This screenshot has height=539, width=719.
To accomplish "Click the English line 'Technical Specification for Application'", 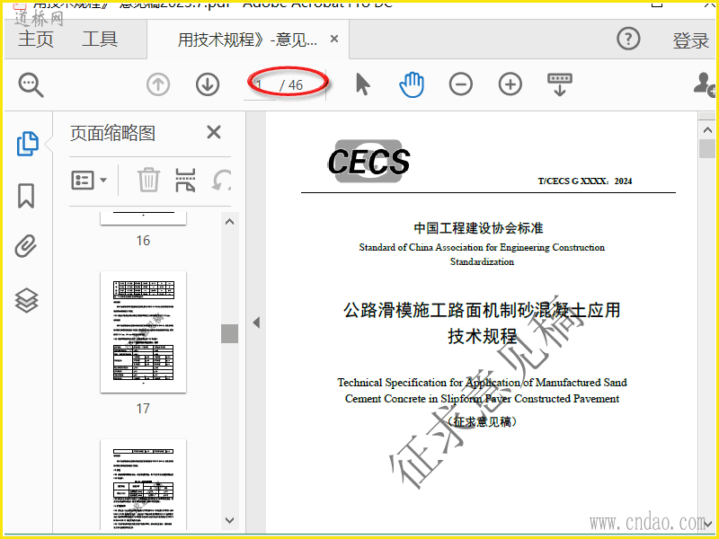I will click(x=482, y=383).
